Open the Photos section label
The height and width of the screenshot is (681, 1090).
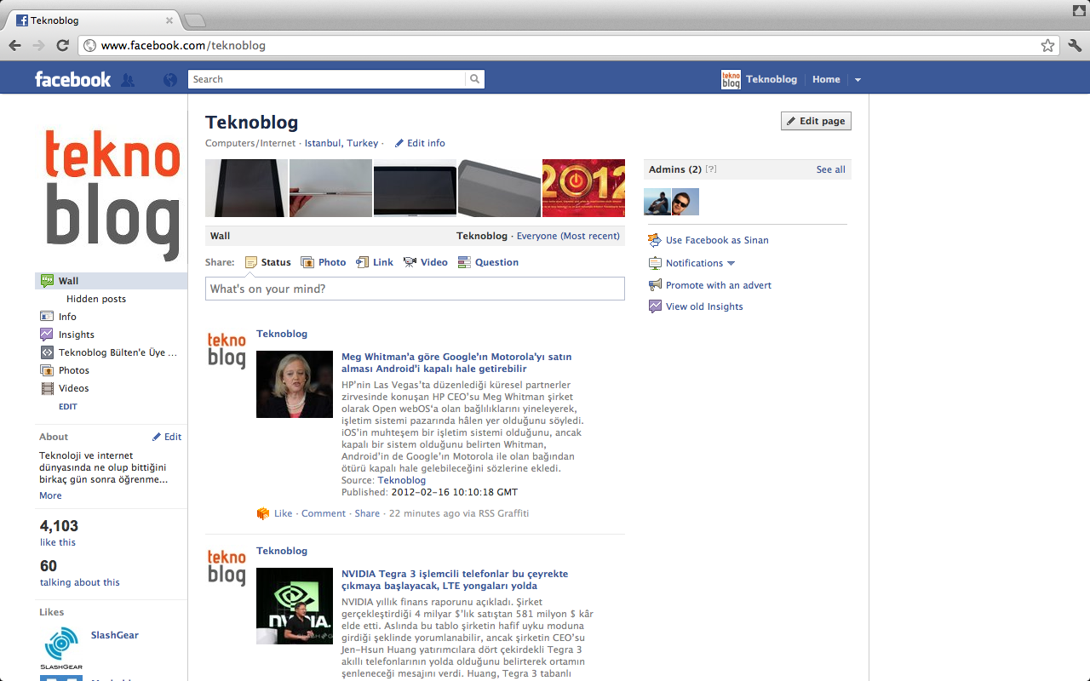coord(74,370)
